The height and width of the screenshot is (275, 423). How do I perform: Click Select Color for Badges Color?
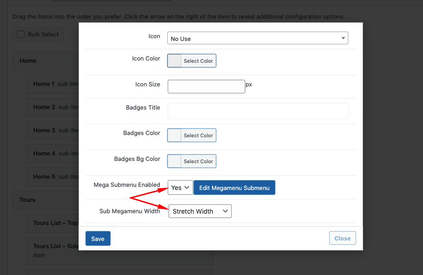pyautogui.click(x=198, y=135)
